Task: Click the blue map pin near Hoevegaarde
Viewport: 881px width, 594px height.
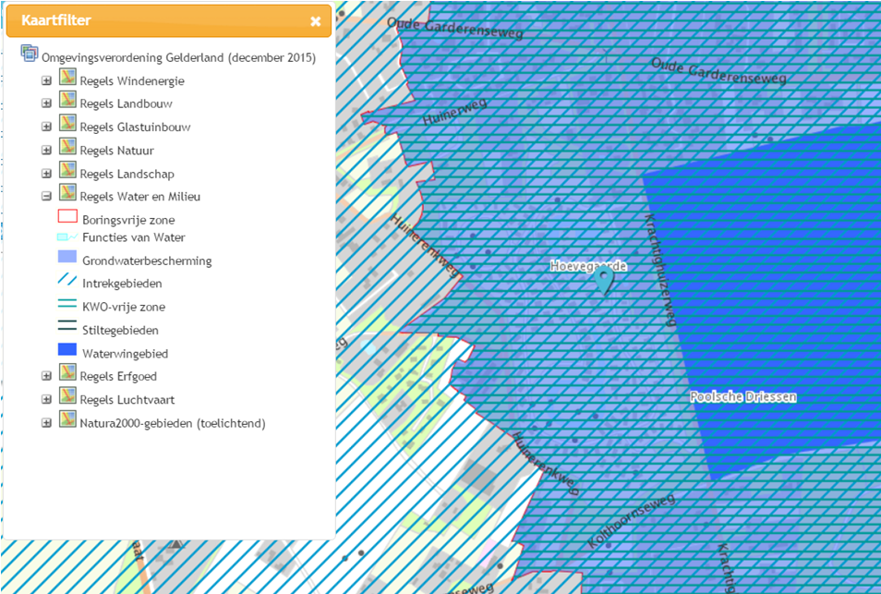Action: tap(605, 276)
